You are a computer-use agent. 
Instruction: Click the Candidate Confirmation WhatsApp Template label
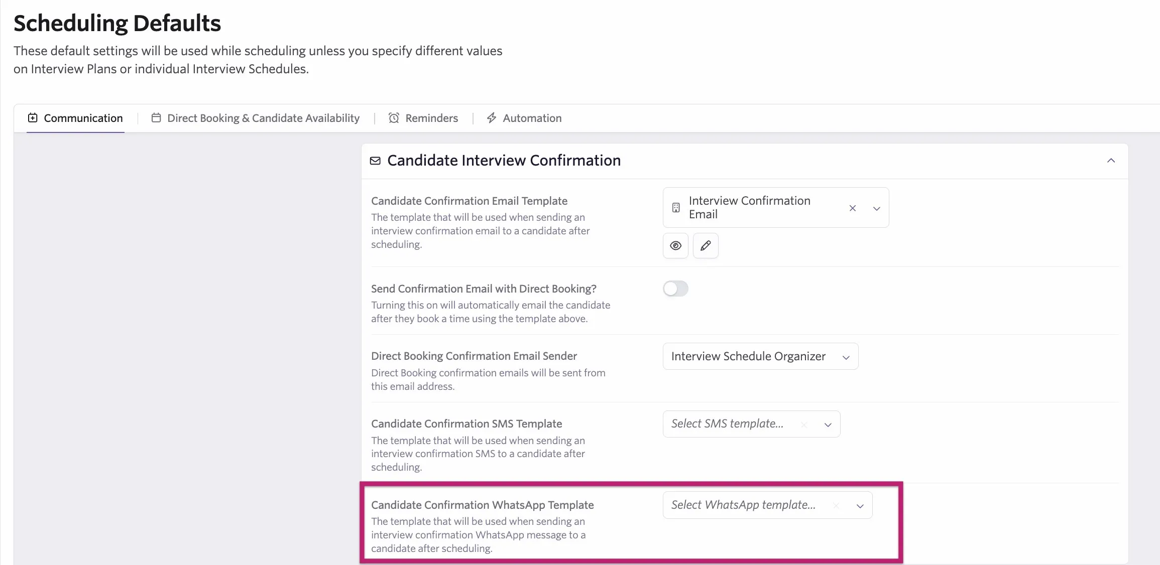(x=482, y=505)
